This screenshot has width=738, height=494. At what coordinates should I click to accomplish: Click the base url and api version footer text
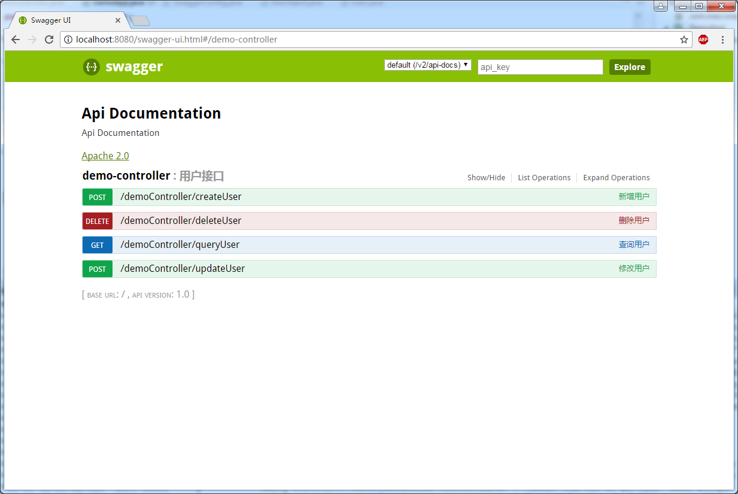click(x=138, y=295)
